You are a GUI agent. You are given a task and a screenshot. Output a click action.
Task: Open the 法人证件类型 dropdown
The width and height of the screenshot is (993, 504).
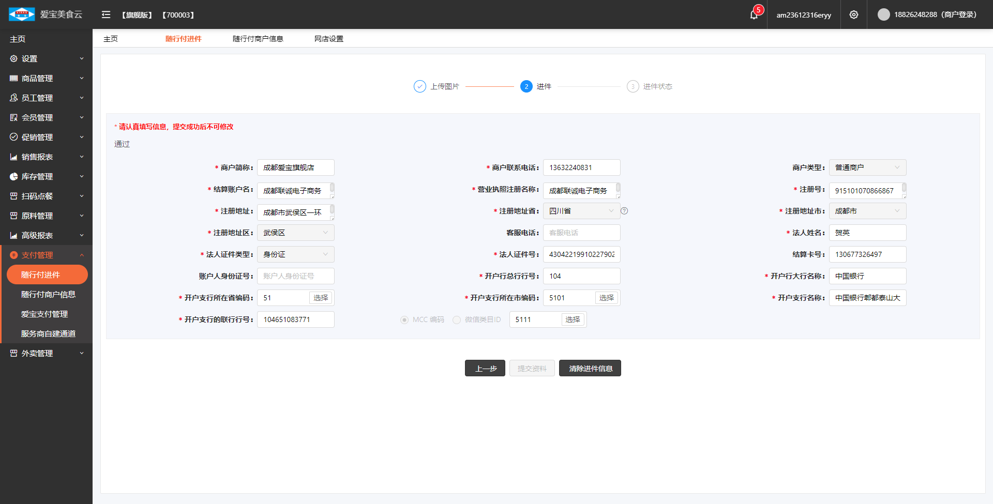295,254
